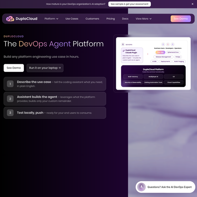Click the chevron next to Platform
Viewport: 197px width, 197px height.
57,19
